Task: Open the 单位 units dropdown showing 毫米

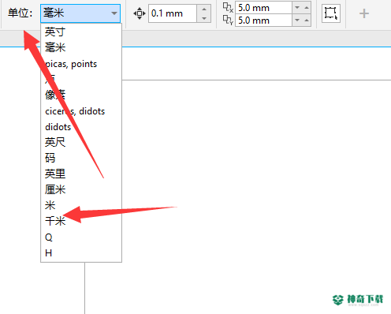Action: (x=80, y=13)
